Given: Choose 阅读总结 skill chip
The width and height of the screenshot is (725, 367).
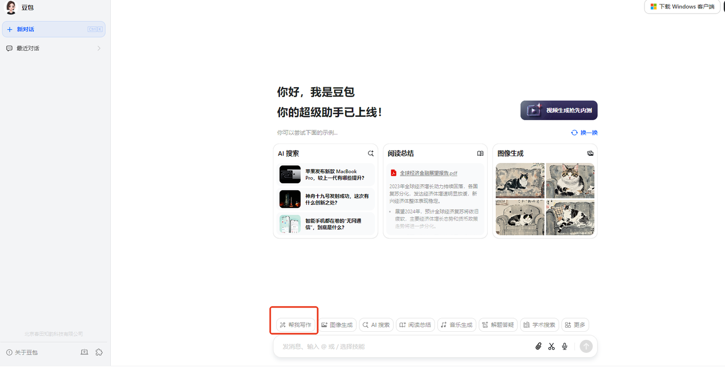Looking at the screenshot, I should [x=415, y=325].
